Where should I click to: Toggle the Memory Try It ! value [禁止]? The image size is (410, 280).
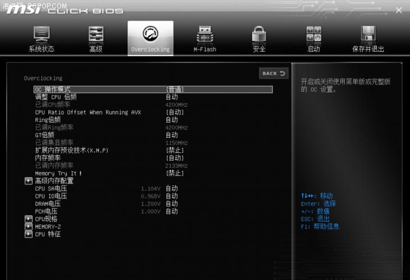tap(175, 173)
